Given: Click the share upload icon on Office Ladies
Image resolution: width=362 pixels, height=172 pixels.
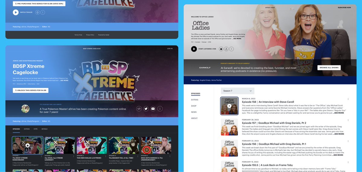Looking at the screenshot, I should pyautogui.click(x=227, y=49).
